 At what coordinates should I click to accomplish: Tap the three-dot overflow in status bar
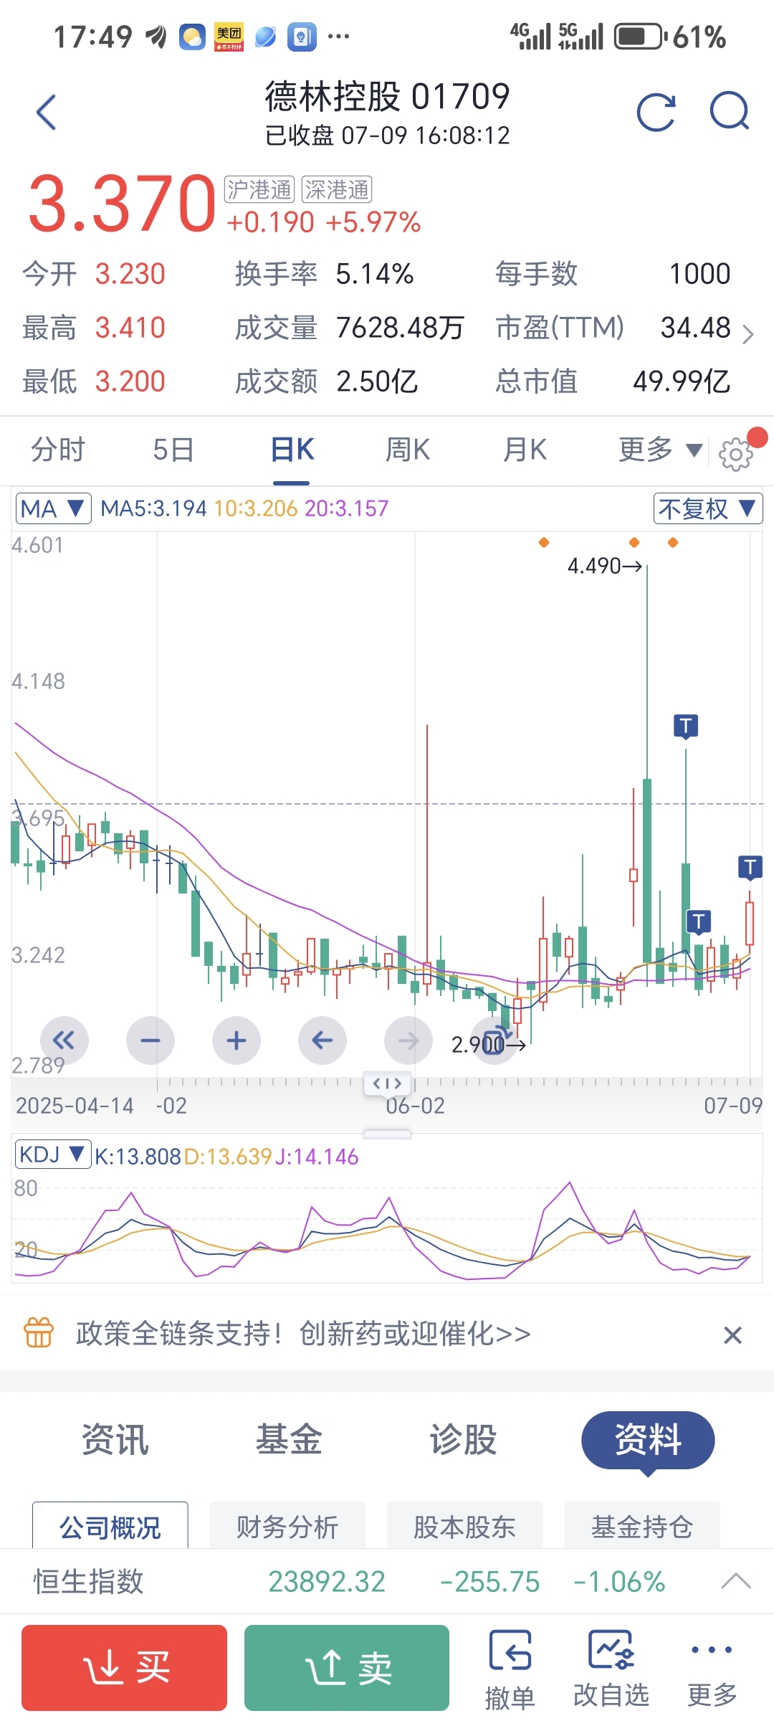pos(338,36)
